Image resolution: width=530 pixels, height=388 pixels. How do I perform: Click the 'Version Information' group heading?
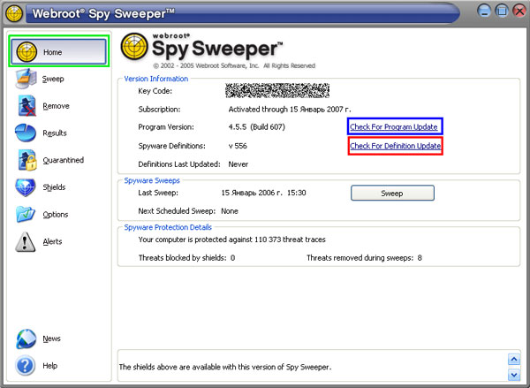click(x=156, y=79)
